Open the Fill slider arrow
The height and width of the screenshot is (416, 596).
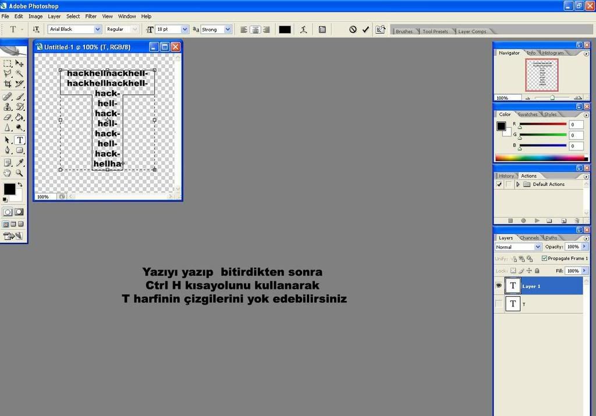click(584, 271)
